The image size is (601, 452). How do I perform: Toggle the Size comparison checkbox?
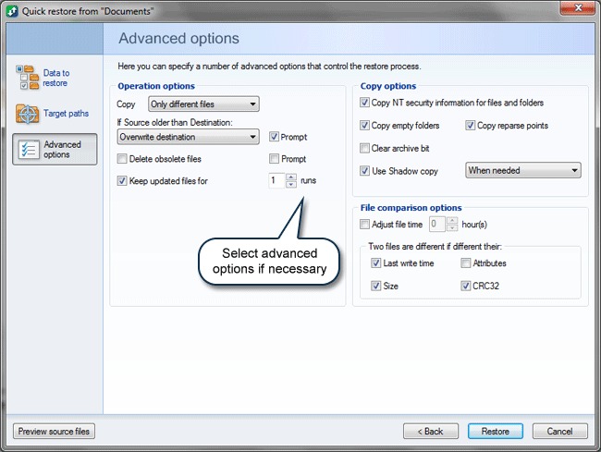click(375, 286)
